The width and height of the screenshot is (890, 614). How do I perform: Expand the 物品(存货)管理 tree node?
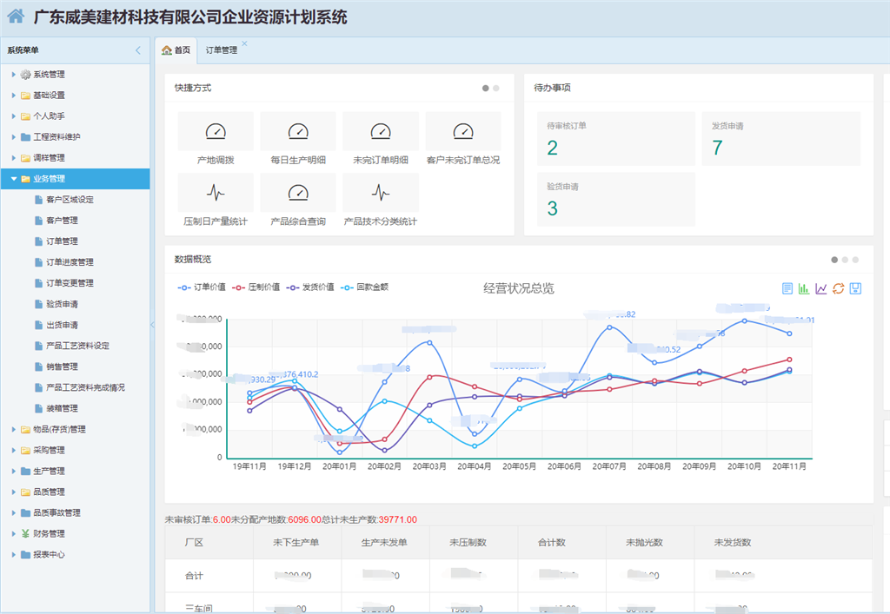point(14,429)
